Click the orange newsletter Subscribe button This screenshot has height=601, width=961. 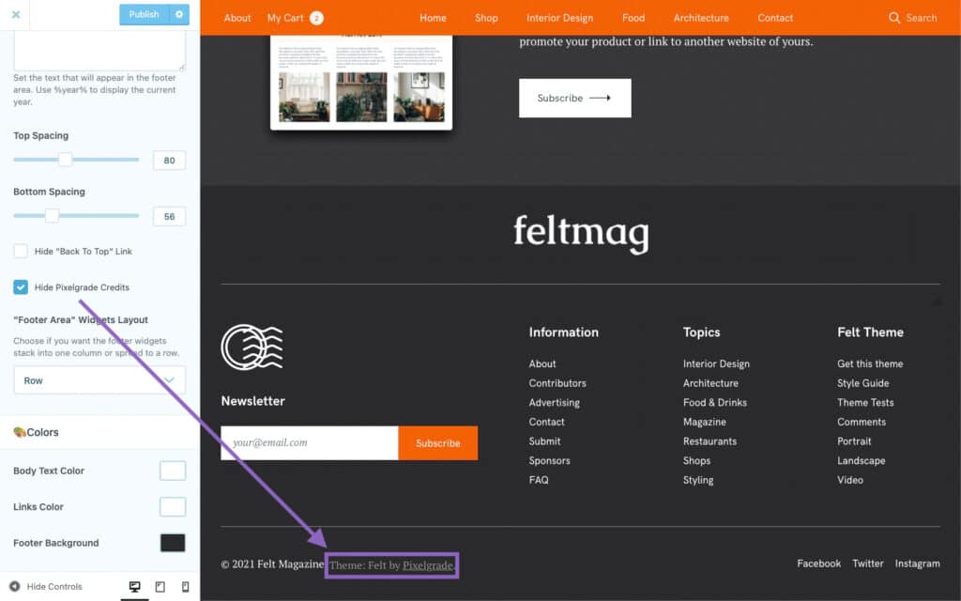[x=438, y=443]
